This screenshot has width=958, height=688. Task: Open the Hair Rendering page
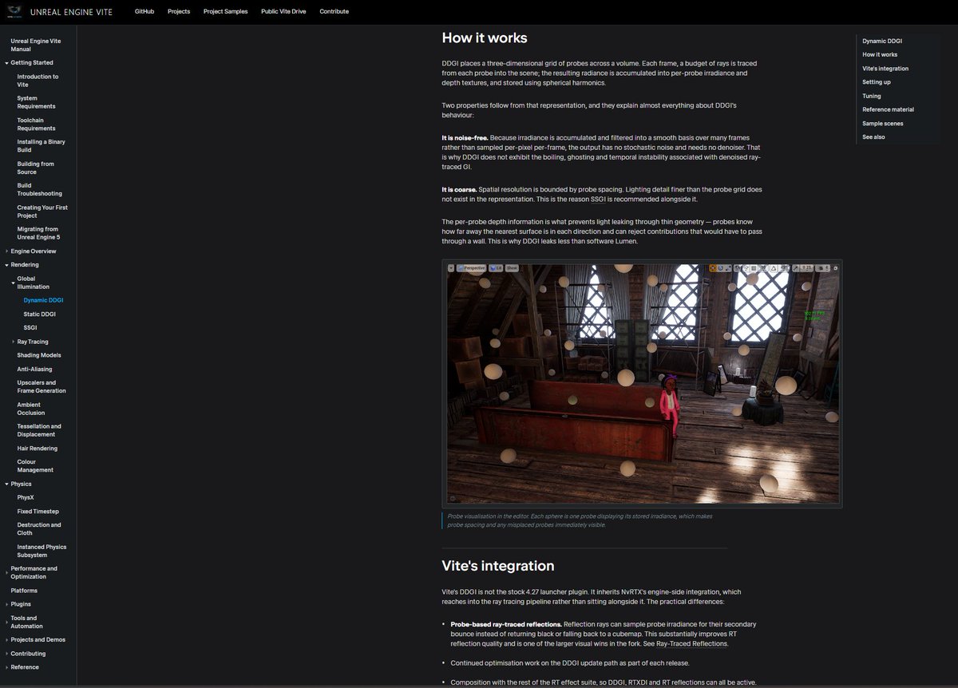(38, 449)
